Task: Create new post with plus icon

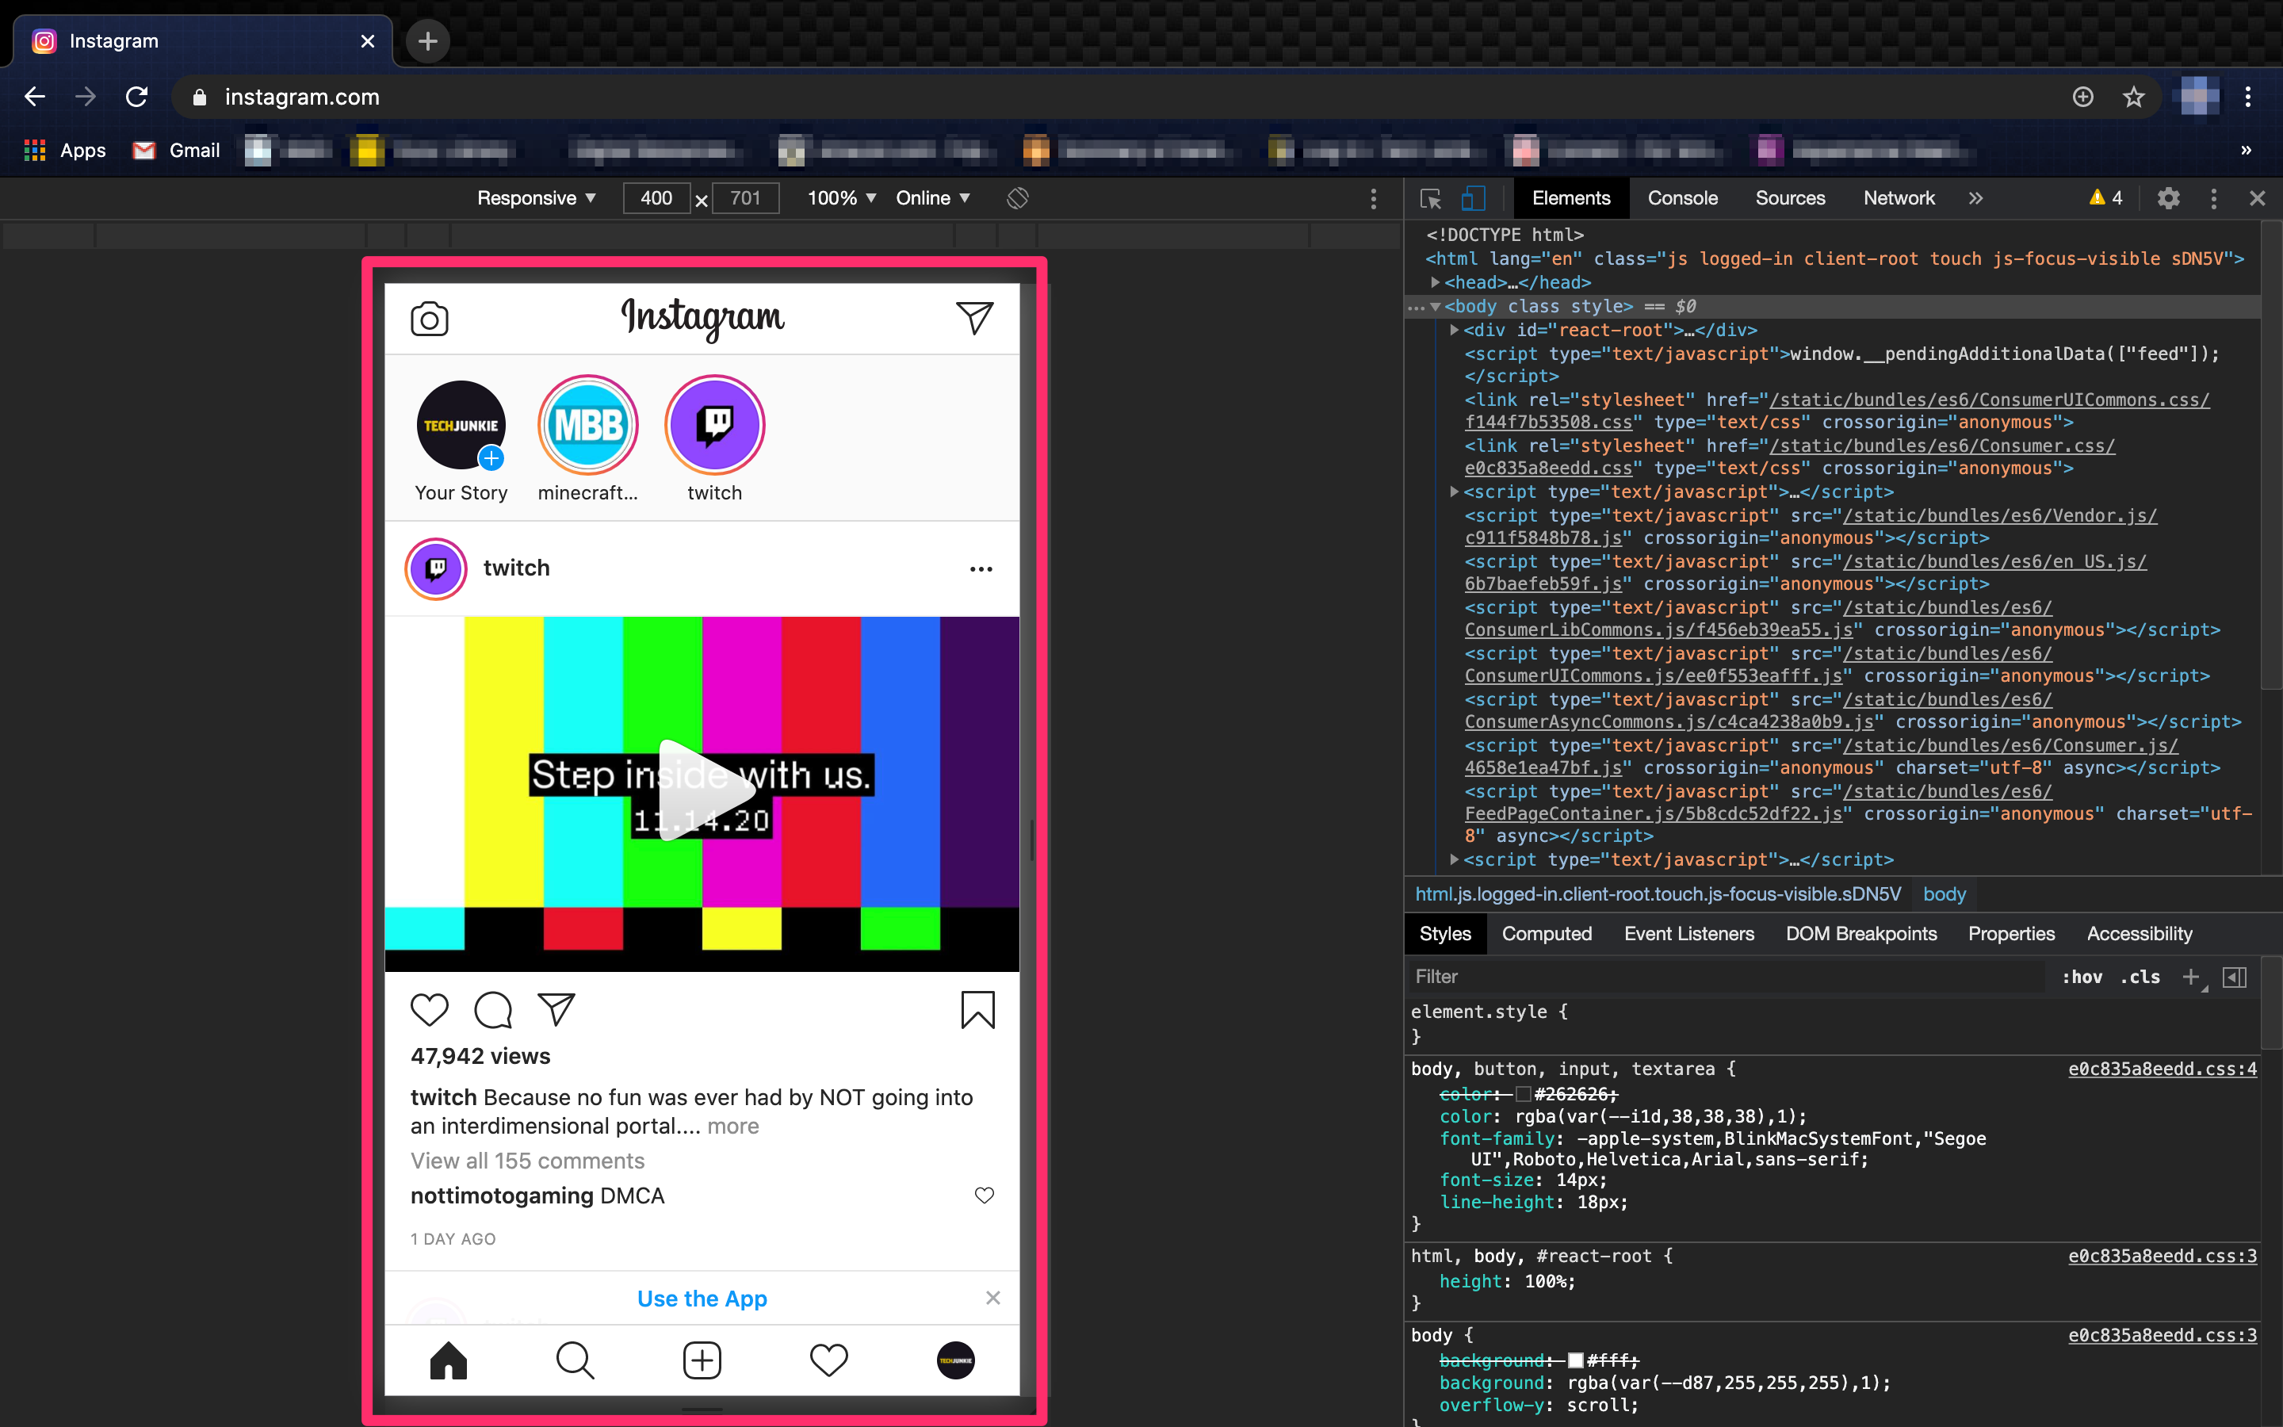Action: tap(702, 1360)
